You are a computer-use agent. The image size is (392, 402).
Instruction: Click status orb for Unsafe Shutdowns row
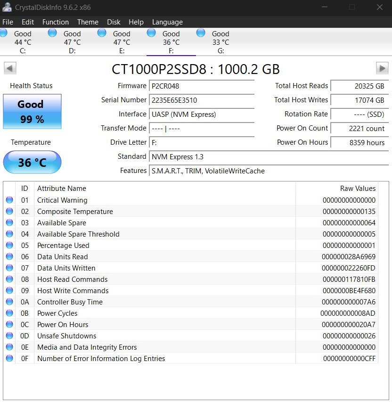[x=9, y=336]
